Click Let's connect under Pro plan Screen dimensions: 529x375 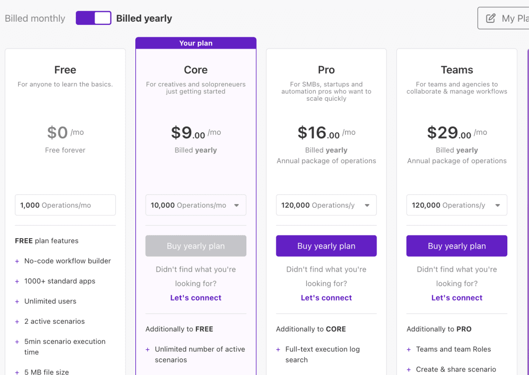(326, 298)
